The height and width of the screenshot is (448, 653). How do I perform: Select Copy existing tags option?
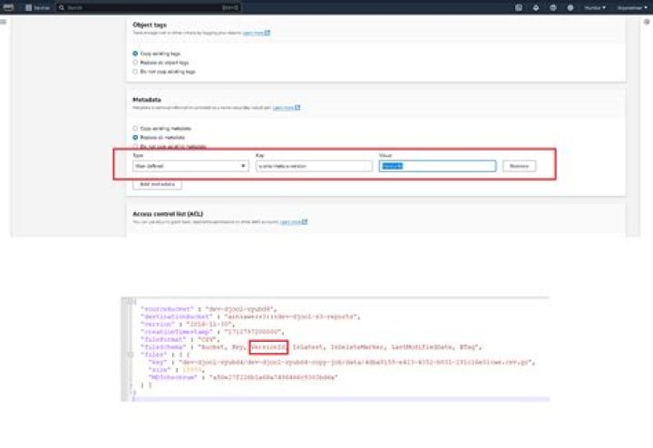coord(135,54)
